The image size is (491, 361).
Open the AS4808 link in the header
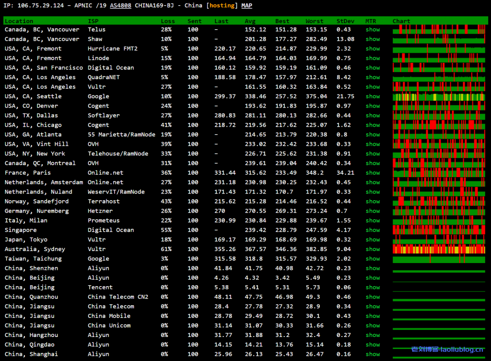click(121, 6)
